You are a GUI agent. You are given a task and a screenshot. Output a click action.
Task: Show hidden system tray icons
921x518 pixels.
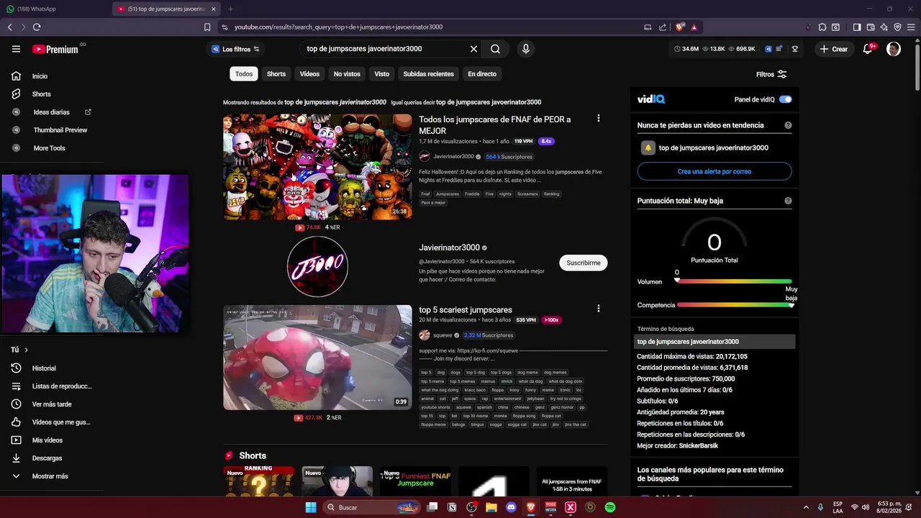(806, 507)
